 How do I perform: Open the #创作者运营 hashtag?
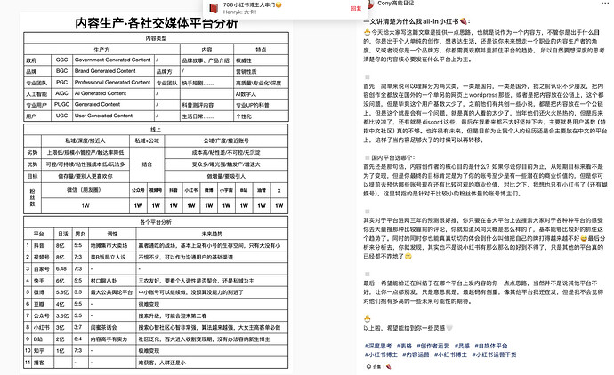433,346
